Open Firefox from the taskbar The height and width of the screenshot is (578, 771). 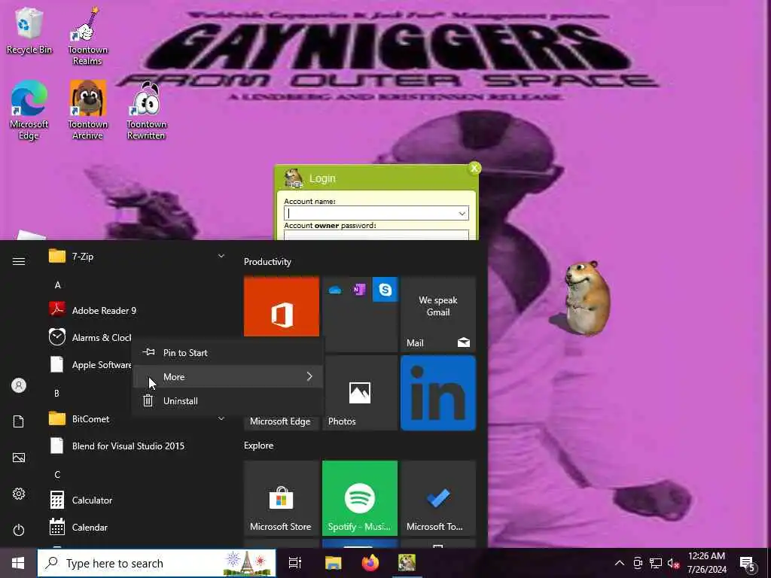[370, 563]
